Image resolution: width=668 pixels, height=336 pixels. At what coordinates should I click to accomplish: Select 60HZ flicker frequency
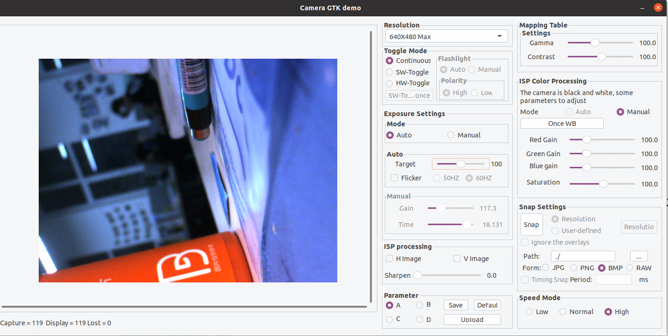pyautogui.click(x=469, y=178)
